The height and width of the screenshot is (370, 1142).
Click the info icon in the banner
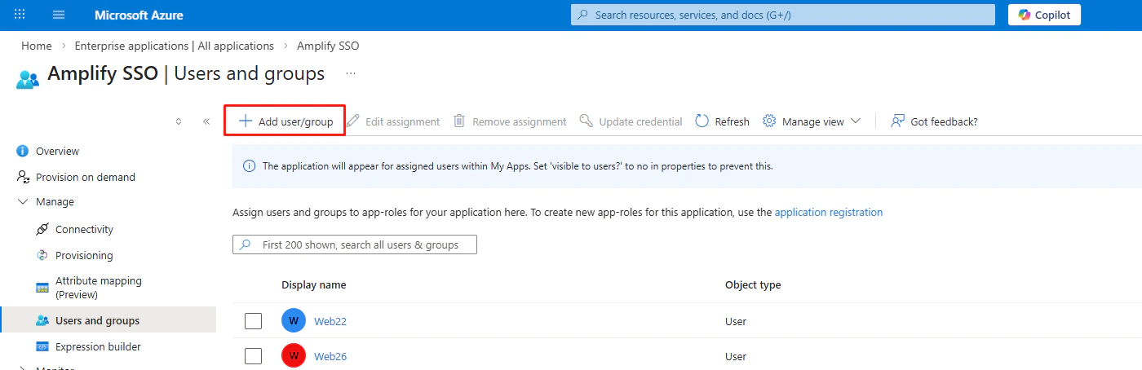click(249, 165)
